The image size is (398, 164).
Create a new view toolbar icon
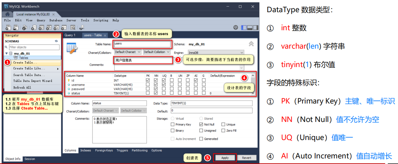(49, 28)
